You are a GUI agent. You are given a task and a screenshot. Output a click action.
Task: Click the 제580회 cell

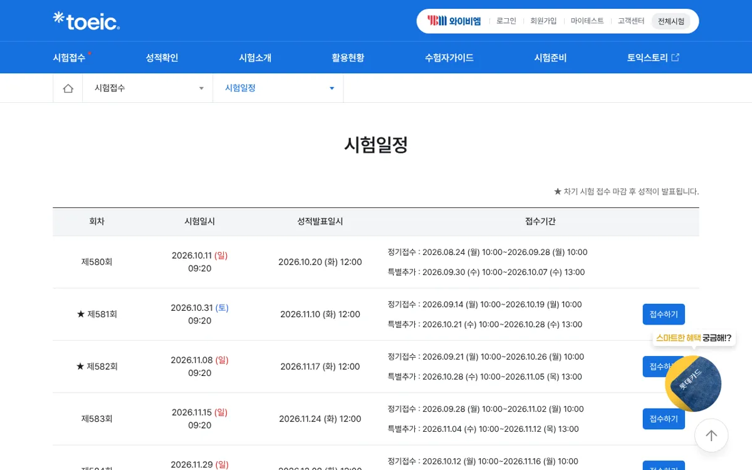(97, 262)
